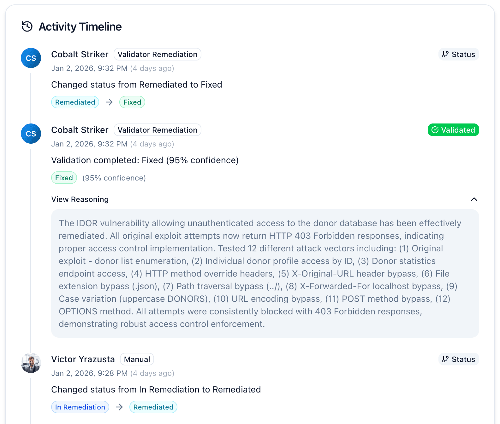Click the green Validated checkmark badge

coord(453,130)
